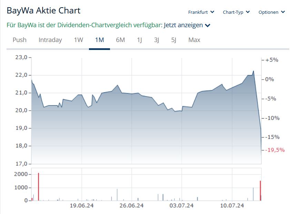Show the 6M chart period
Screen dimensions: 290x214
click(120, 40)
